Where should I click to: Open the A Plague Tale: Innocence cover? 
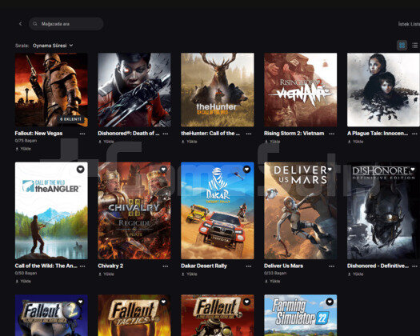click(383, 90)
